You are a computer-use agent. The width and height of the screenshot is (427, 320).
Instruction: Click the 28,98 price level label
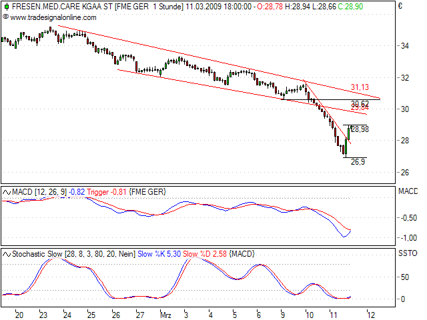tap(359, 129)
